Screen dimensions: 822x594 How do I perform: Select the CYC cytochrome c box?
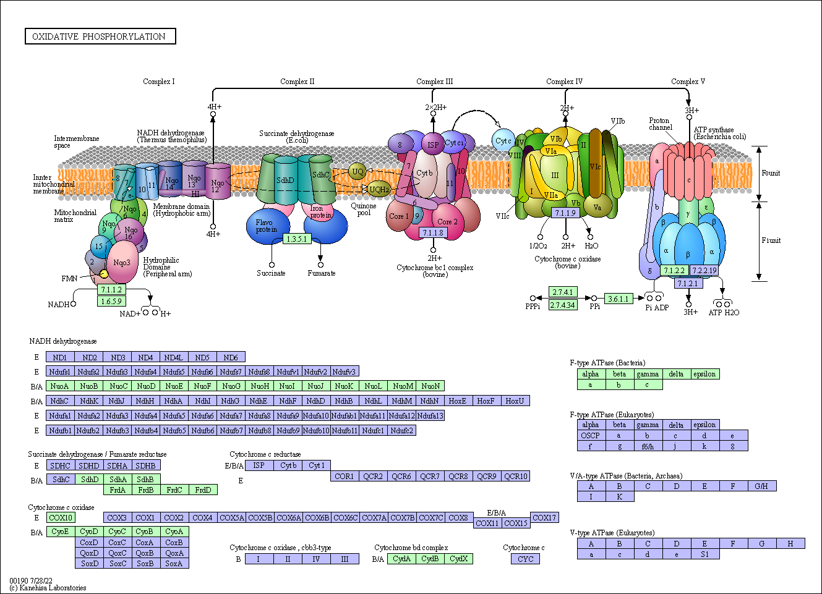click(526, 559)
